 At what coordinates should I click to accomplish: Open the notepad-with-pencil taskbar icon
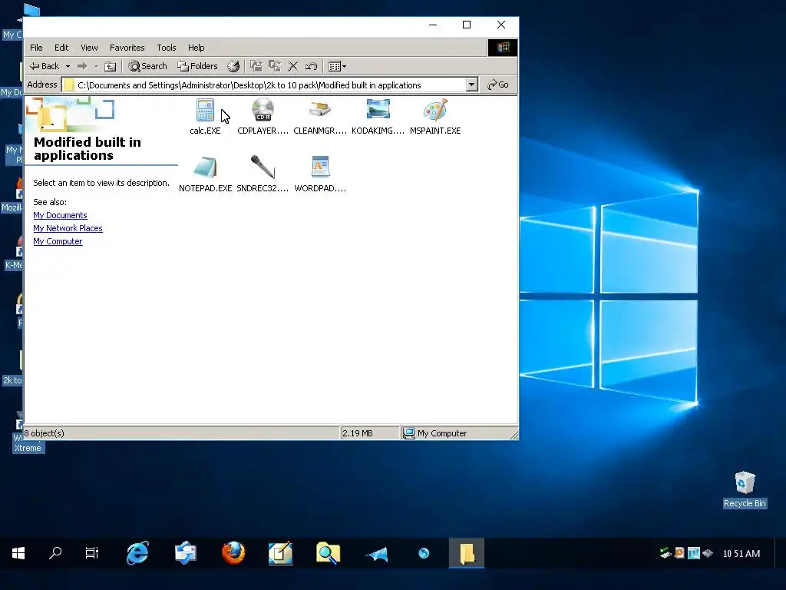pos(281,553)
